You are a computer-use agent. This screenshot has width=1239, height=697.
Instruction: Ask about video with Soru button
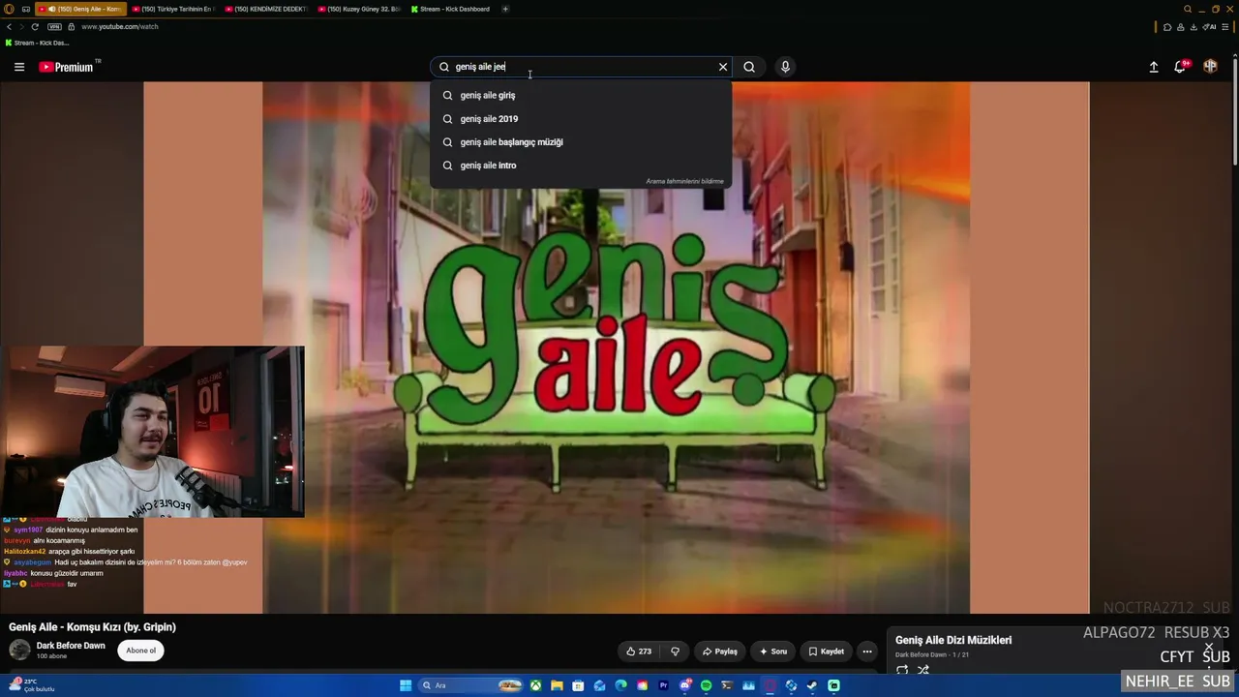point(773,652)
